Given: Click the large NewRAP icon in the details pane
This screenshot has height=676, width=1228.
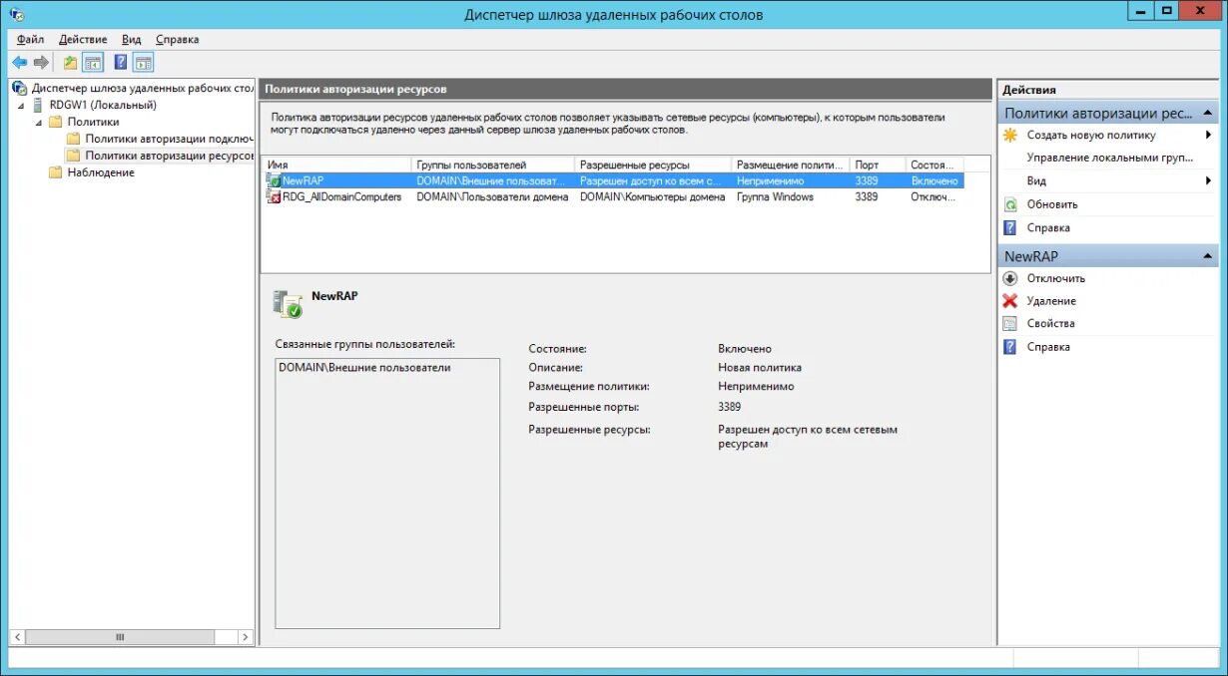Looking at the screenshot, I should (288, 304).
